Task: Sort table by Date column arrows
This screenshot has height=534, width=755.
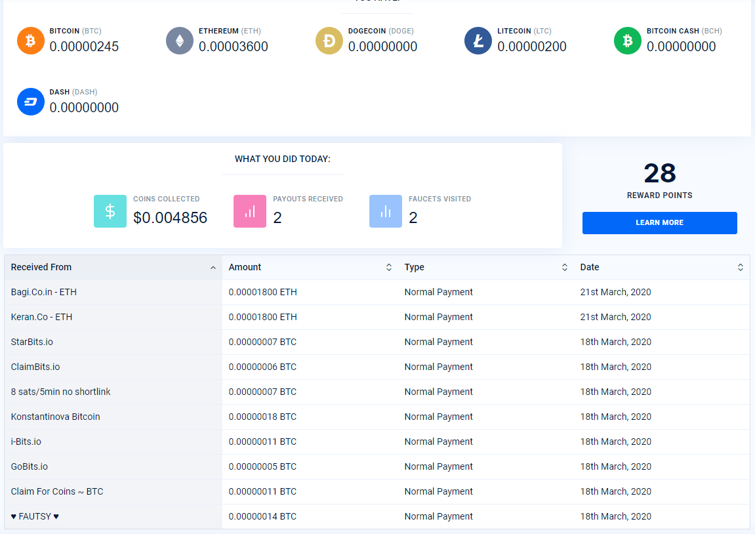Action: pos(740,267)
